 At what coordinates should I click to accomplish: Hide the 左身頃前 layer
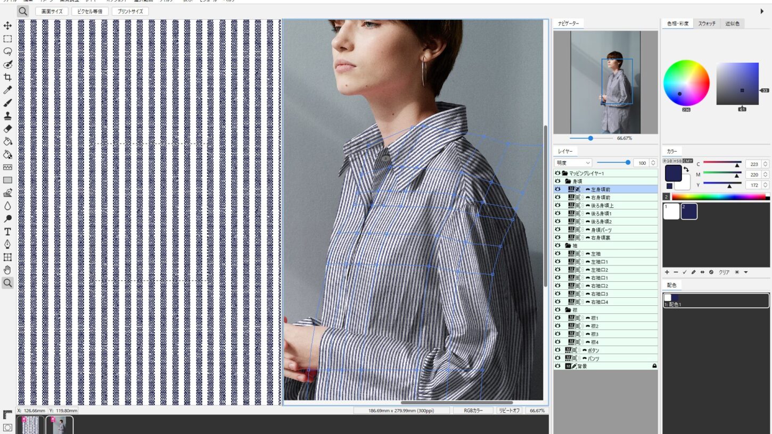[557, 189]
